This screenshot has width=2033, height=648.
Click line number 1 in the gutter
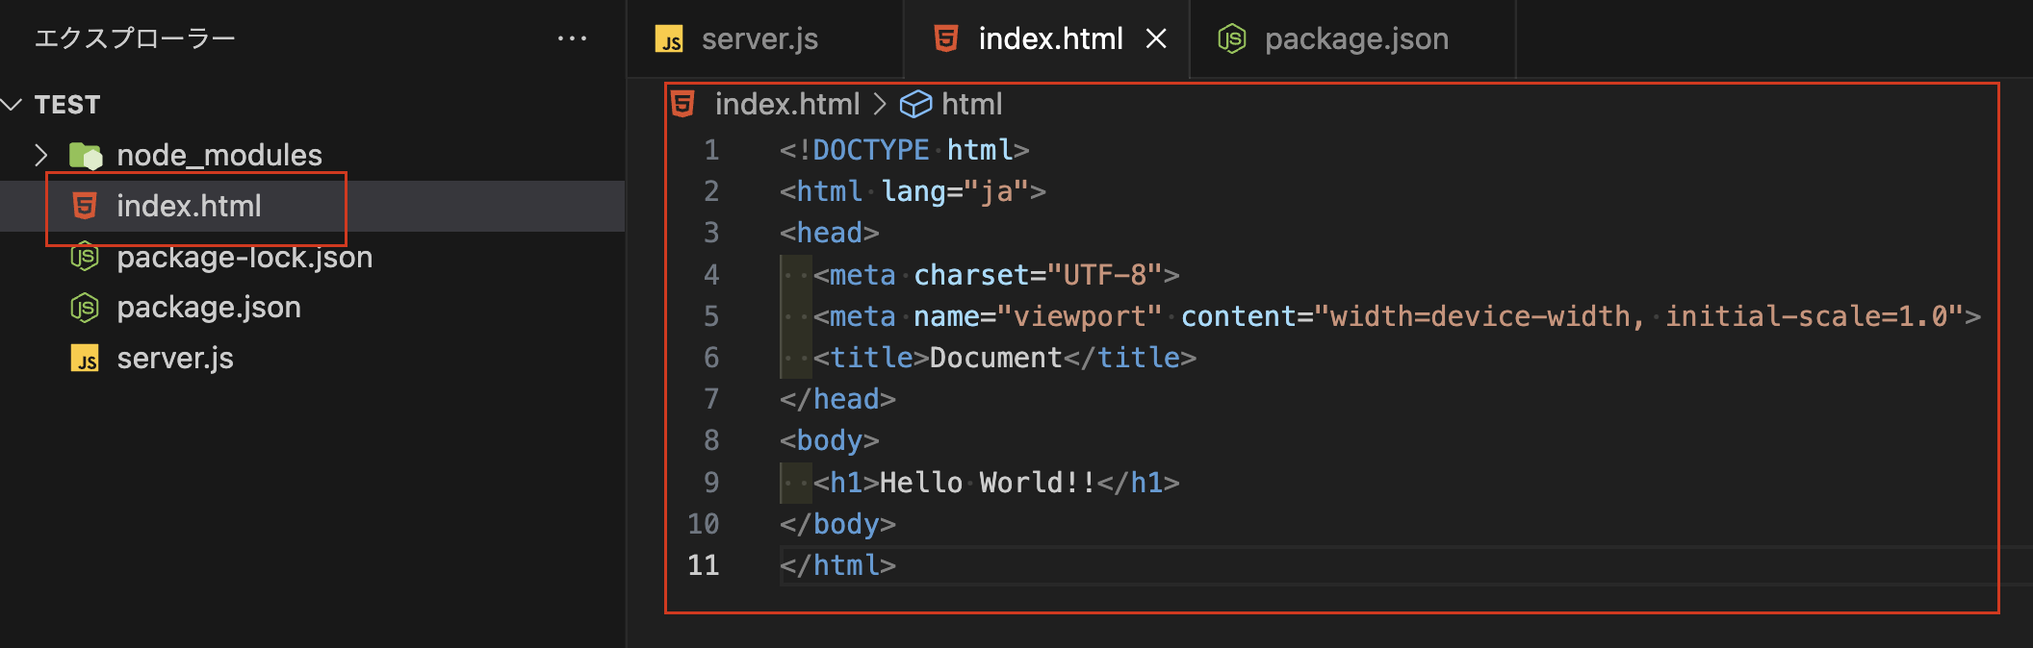[x=711, y=150]
